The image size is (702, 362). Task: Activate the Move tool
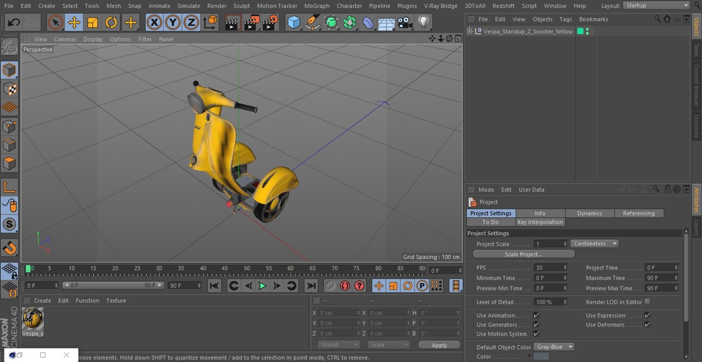[x=74, y=23]
